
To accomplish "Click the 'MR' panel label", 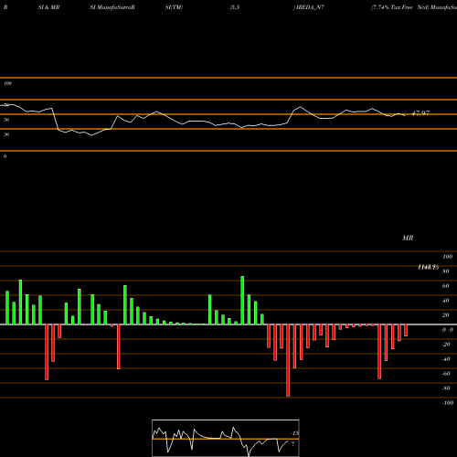I will coord(408,238).
